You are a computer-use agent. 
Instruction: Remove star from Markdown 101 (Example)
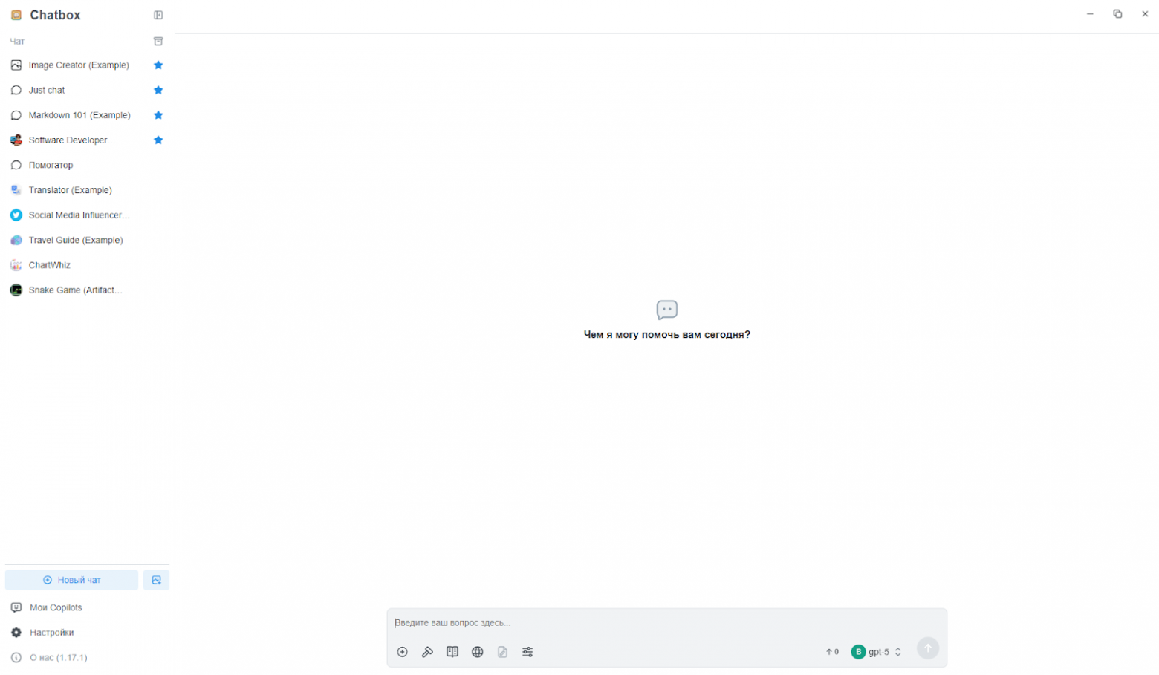(x=158, y=115)
